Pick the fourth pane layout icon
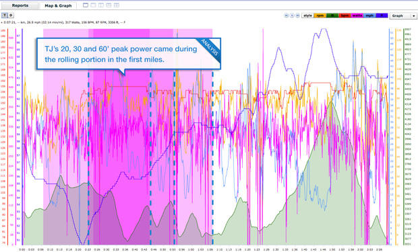The height and width of the screenshot is (252, 418). 109,5
